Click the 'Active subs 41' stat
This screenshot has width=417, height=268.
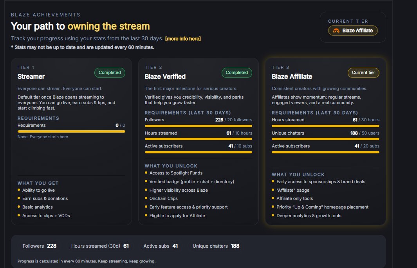(161, 246)
